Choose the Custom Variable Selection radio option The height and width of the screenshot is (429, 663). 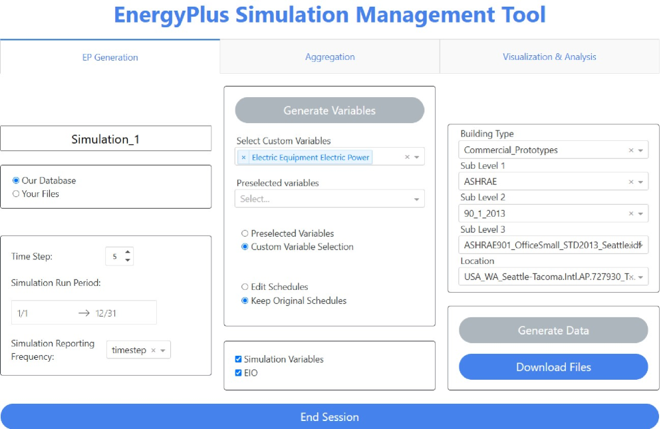[245, 247]
